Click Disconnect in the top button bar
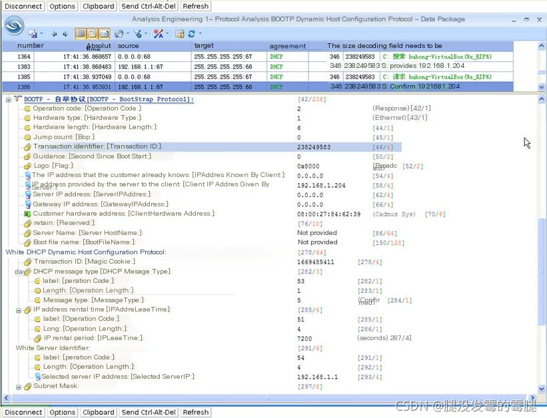 coord(23,6)
